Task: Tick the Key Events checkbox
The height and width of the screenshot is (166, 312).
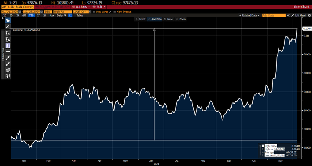Action: pos(115,12)
